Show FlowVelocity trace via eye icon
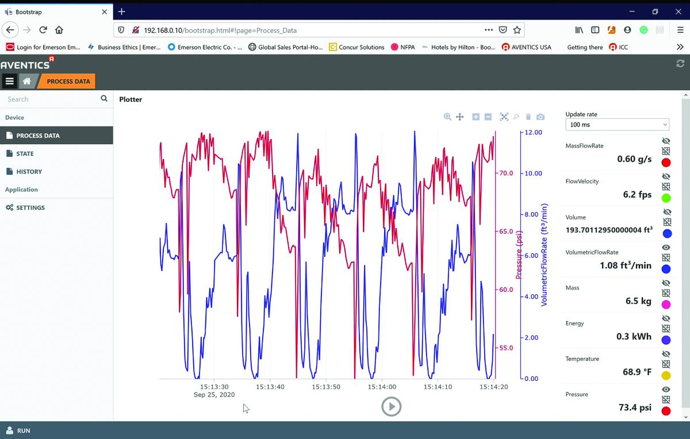The width and height of the screenshot is (690, 439). pos(666,176)
